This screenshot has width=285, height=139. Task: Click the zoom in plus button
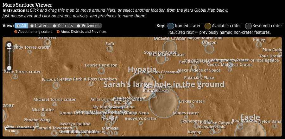point(9,45)
